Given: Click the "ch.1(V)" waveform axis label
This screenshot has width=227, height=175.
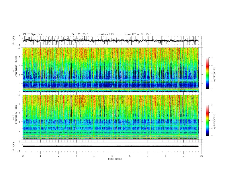Looking at the screenshot, I should click(14, 41).
